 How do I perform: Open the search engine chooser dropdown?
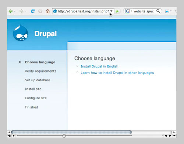(x=131, y=11)
